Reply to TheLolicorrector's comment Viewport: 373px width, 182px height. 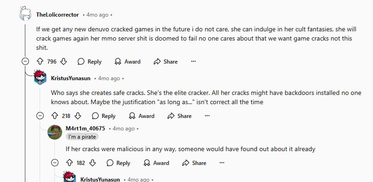89,62
